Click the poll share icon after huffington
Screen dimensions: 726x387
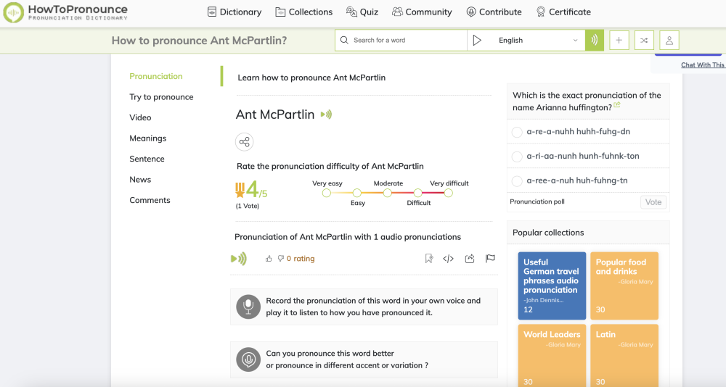[x=616, y=105]
